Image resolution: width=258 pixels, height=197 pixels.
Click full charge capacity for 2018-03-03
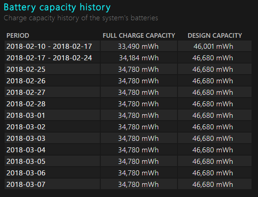coord(139,138)
